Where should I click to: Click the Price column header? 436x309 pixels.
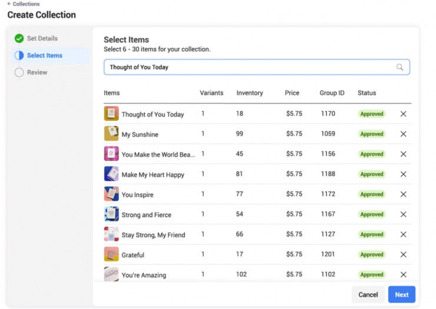(x=292, y=93)
